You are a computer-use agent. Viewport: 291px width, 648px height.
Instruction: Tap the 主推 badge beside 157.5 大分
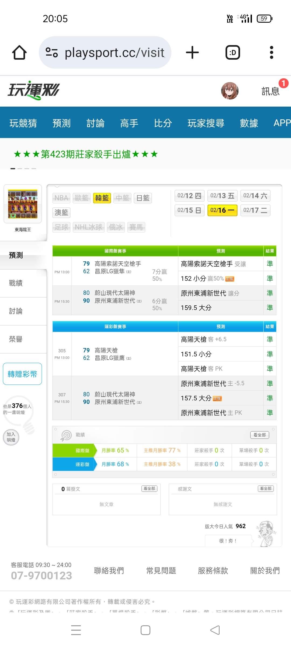217,399
